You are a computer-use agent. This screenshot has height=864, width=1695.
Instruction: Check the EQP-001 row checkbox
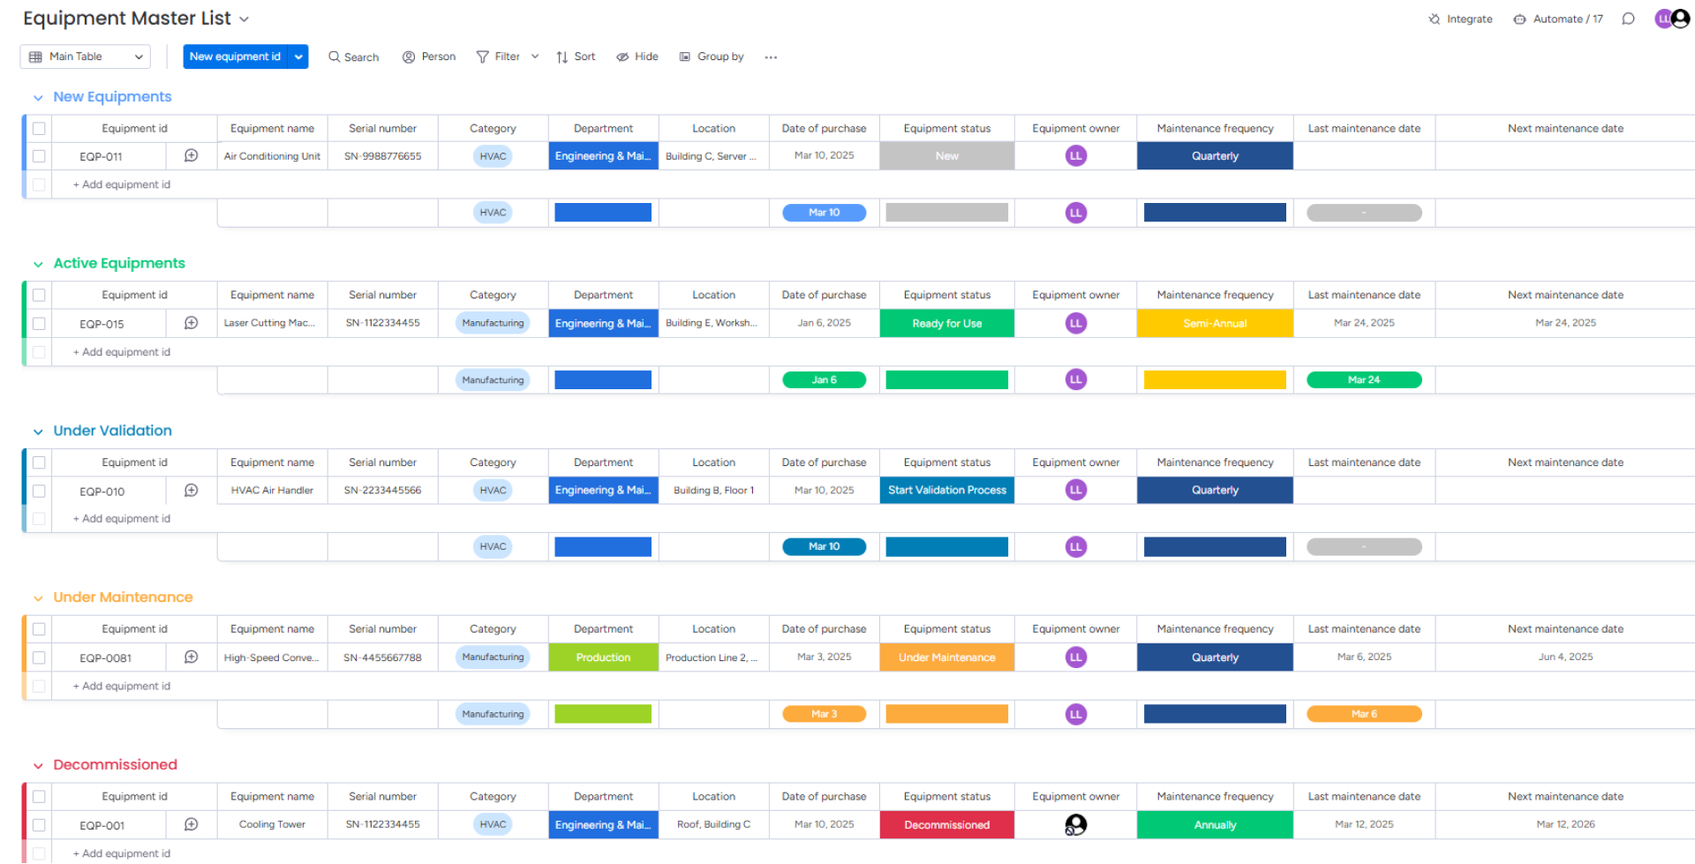coord(39,825)
